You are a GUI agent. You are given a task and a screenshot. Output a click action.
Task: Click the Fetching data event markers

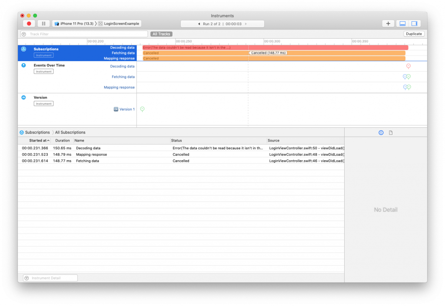tap(407, 76)
